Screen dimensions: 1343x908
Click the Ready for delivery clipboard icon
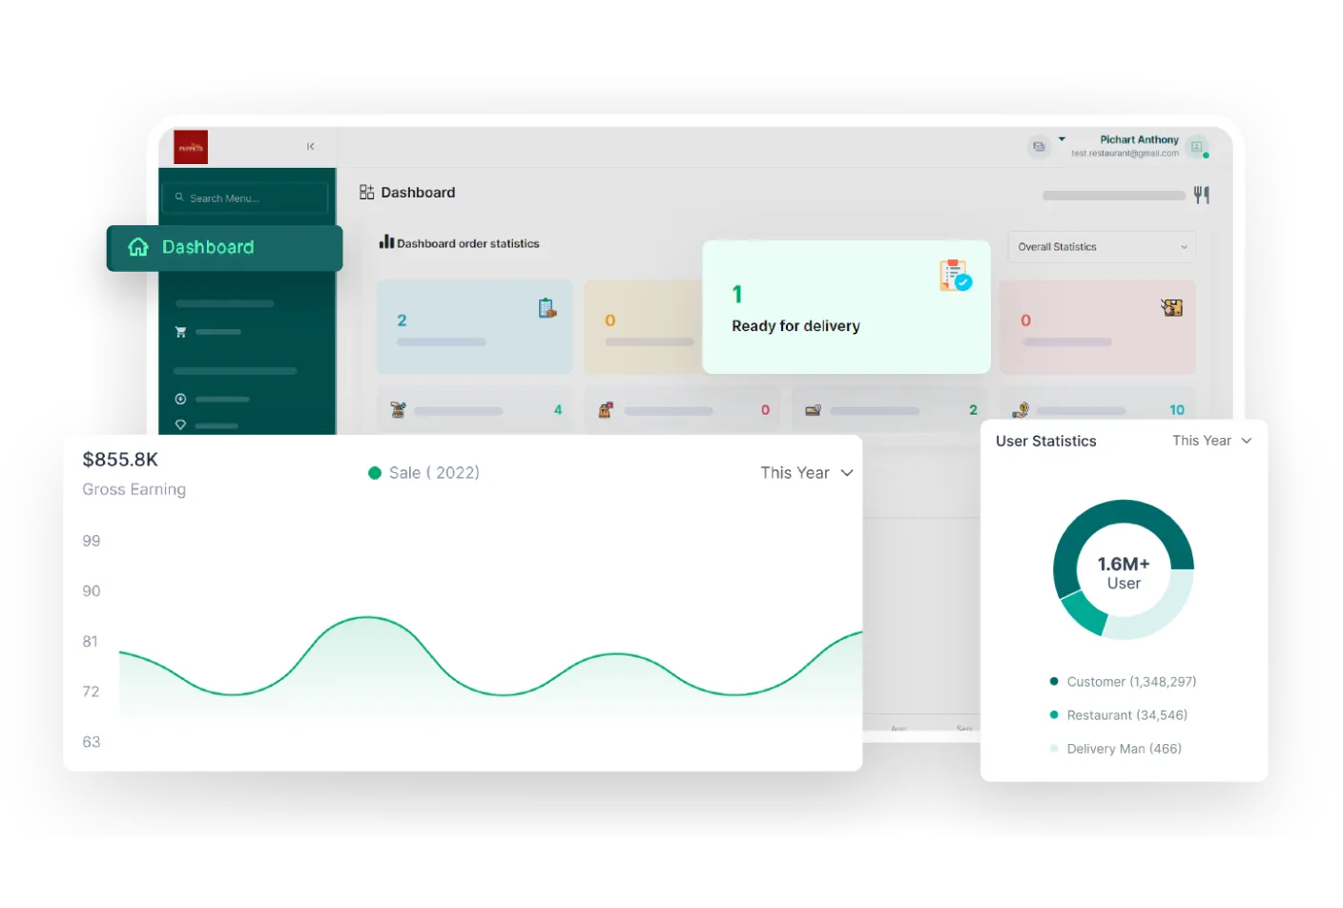click(x=955, y=276)
